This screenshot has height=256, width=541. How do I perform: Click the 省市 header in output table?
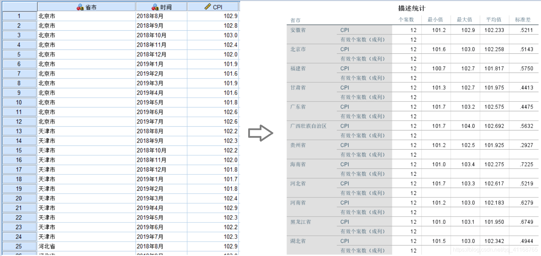(295, 21)
